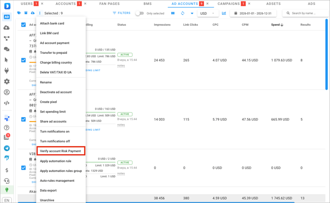
Task: Uncheck the first ad account row checkbox
Action: (x=23, y=60)
